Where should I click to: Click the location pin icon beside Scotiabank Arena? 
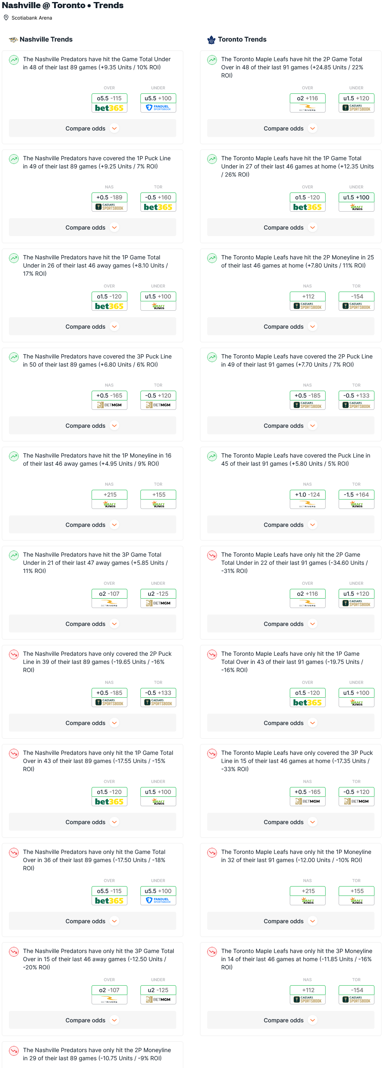[6, 18]
